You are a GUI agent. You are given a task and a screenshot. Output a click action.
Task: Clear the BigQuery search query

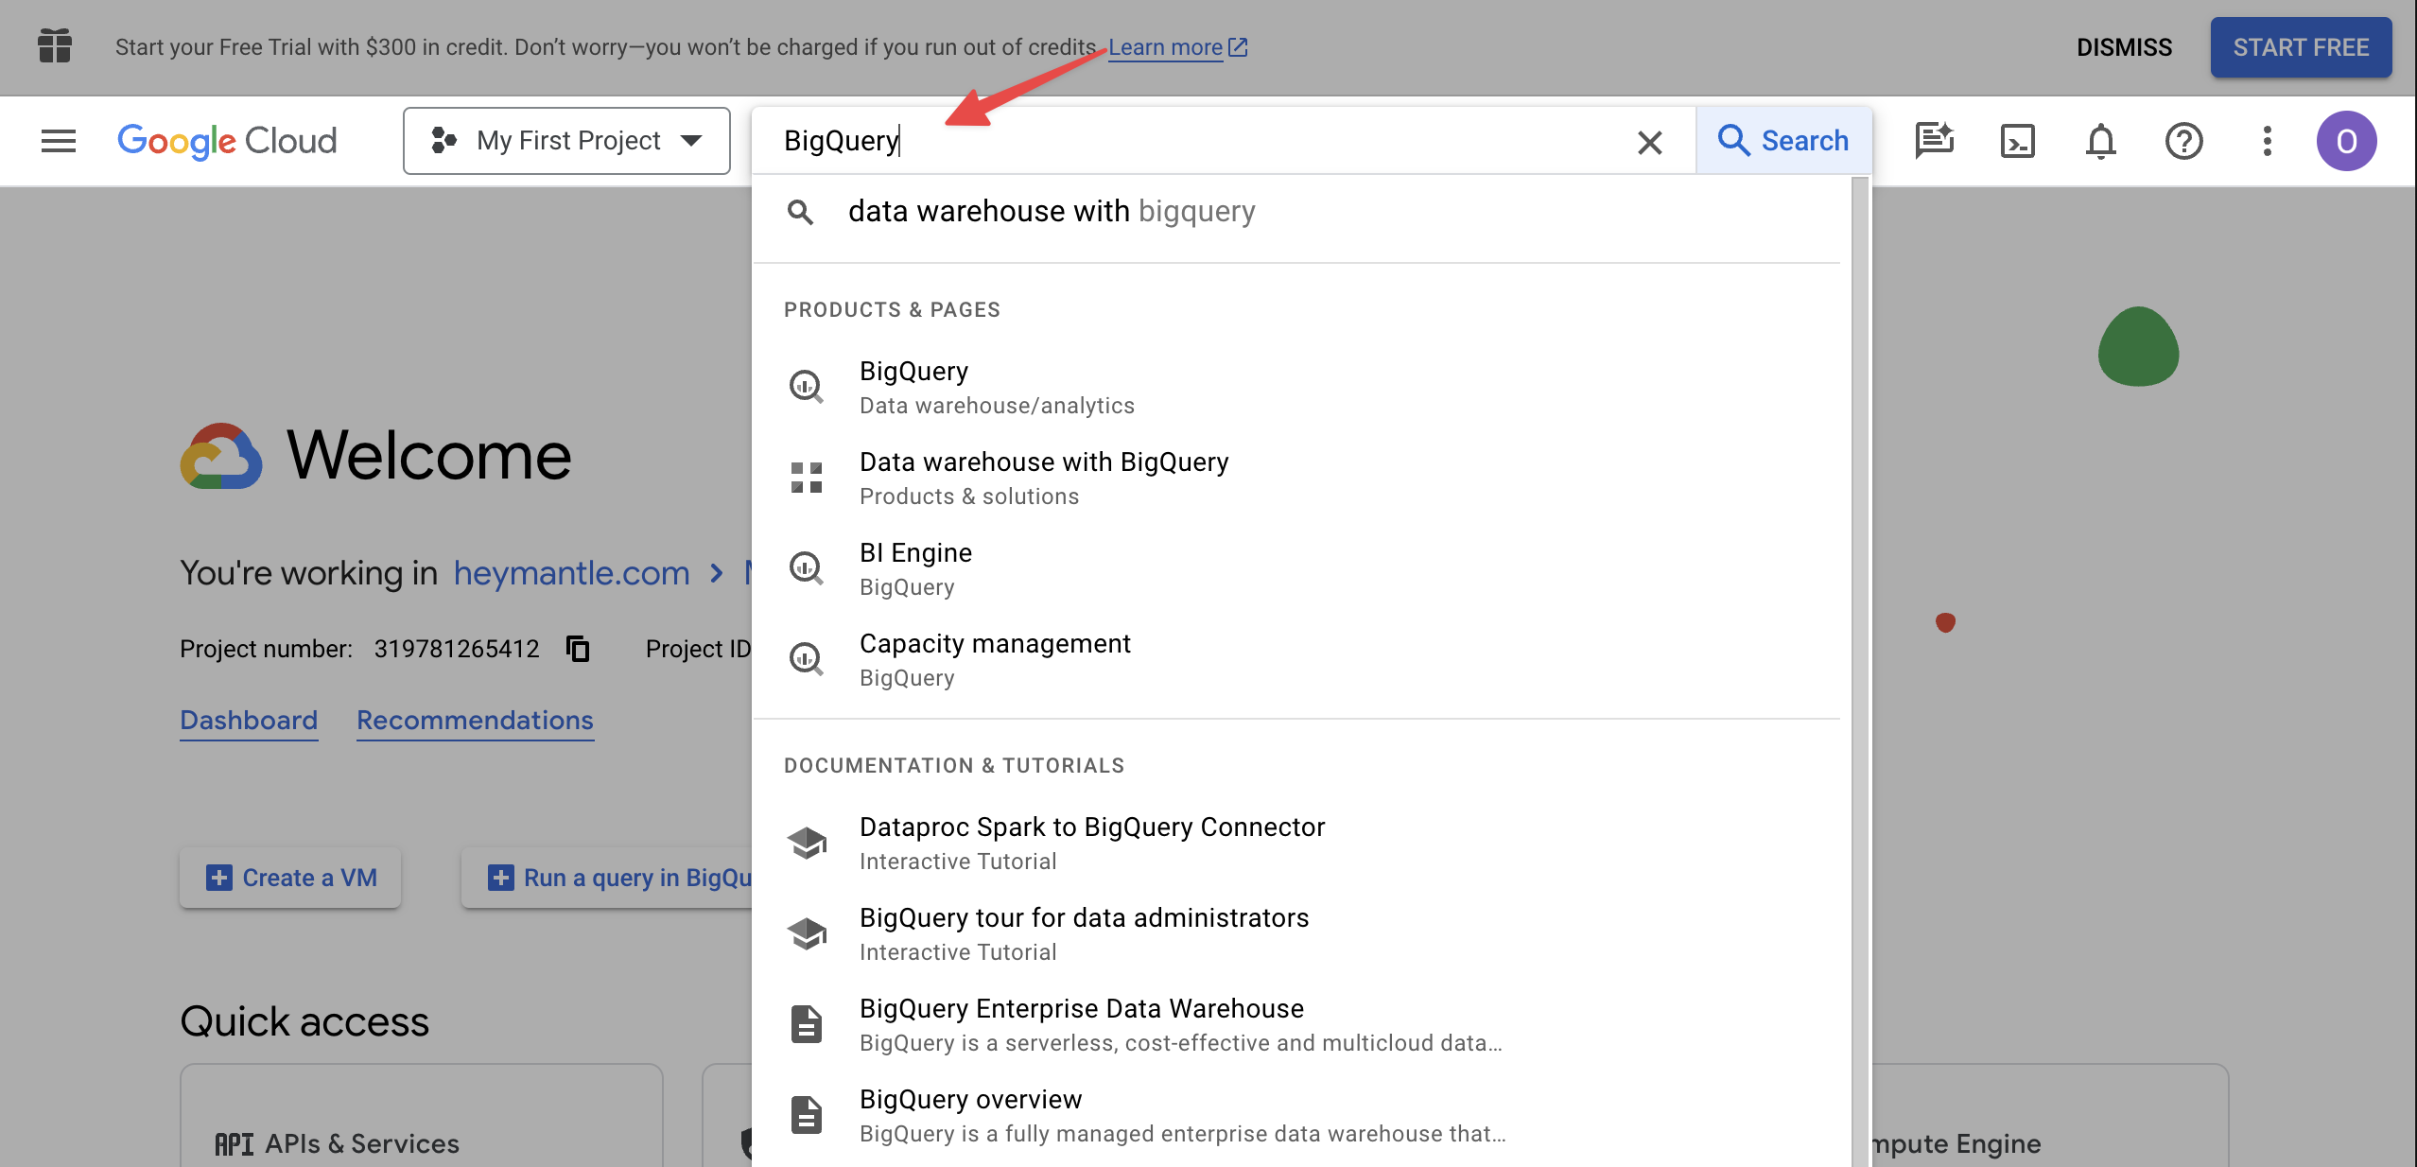[1649, 142]
